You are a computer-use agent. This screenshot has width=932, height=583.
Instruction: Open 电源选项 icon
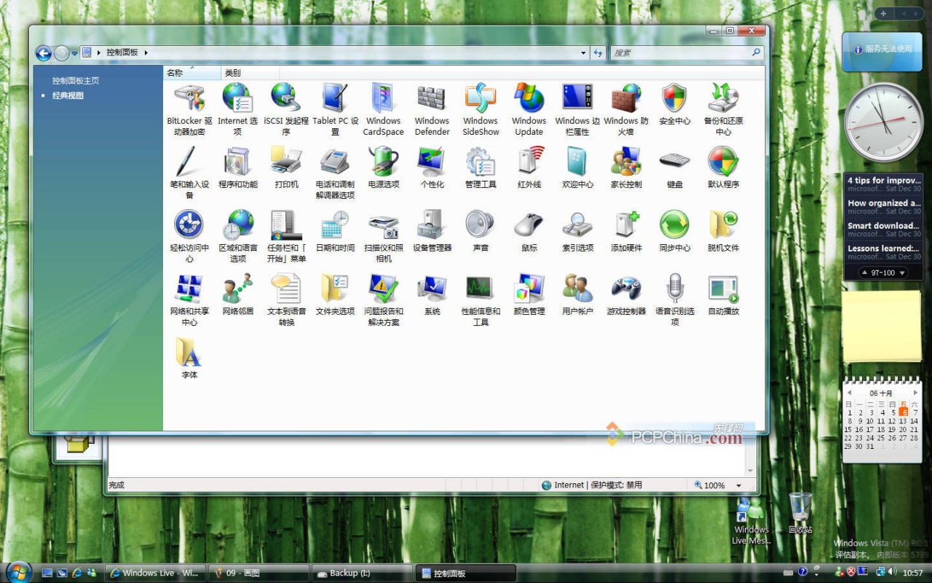pos(383,161)
